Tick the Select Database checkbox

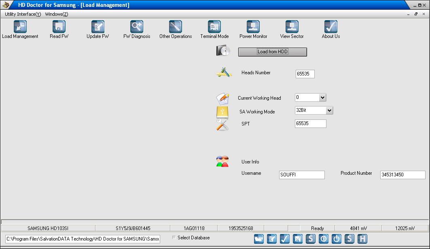tap(174, 238)
